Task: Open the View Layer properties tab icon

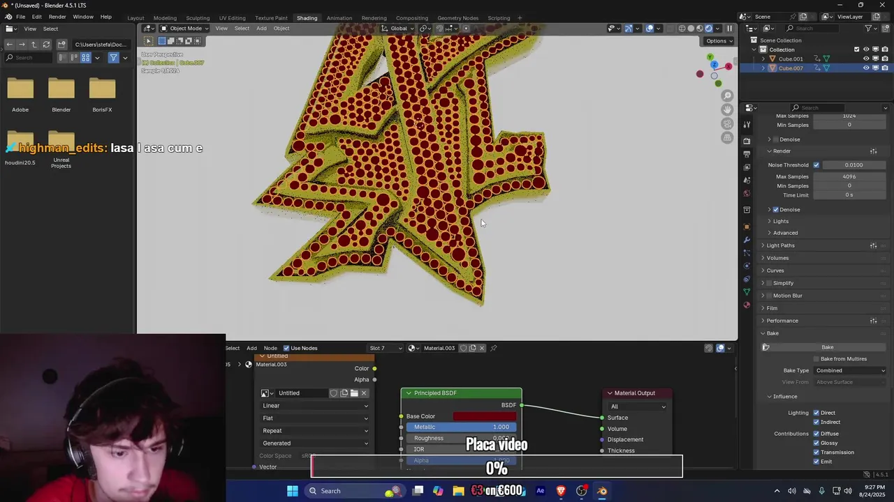Action: click(747, 167)
